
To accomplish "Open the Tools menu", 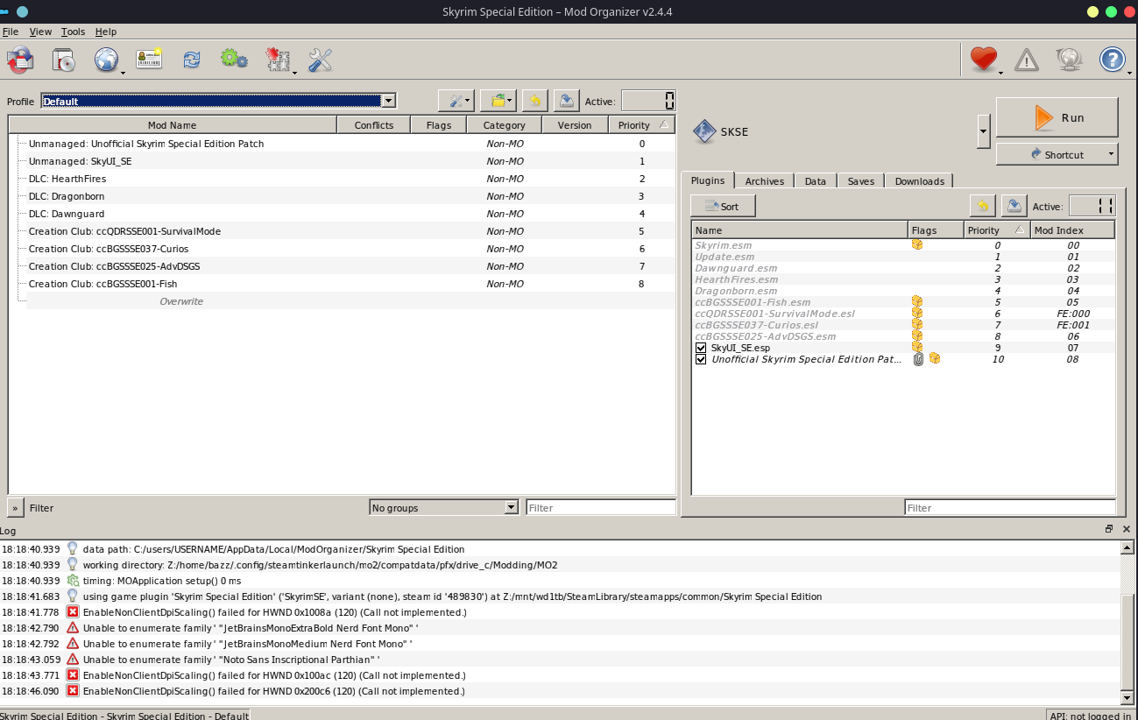I will (x=73, y=32).
